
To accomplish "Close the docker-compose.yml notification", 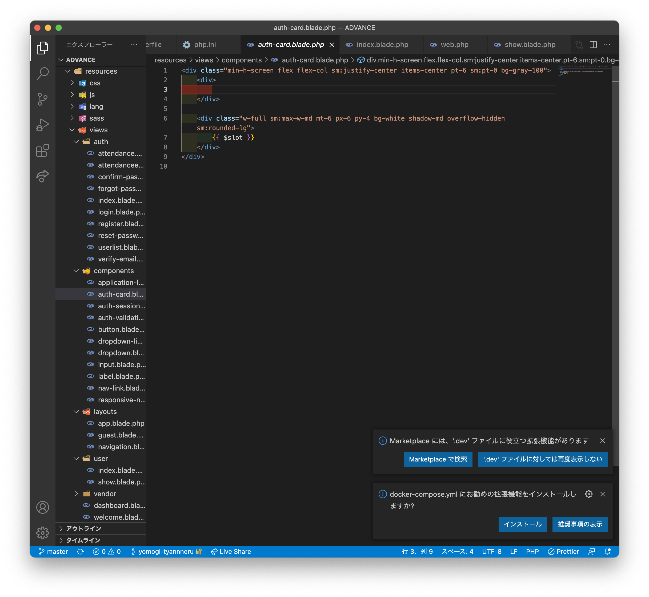I will coord(602,494).
